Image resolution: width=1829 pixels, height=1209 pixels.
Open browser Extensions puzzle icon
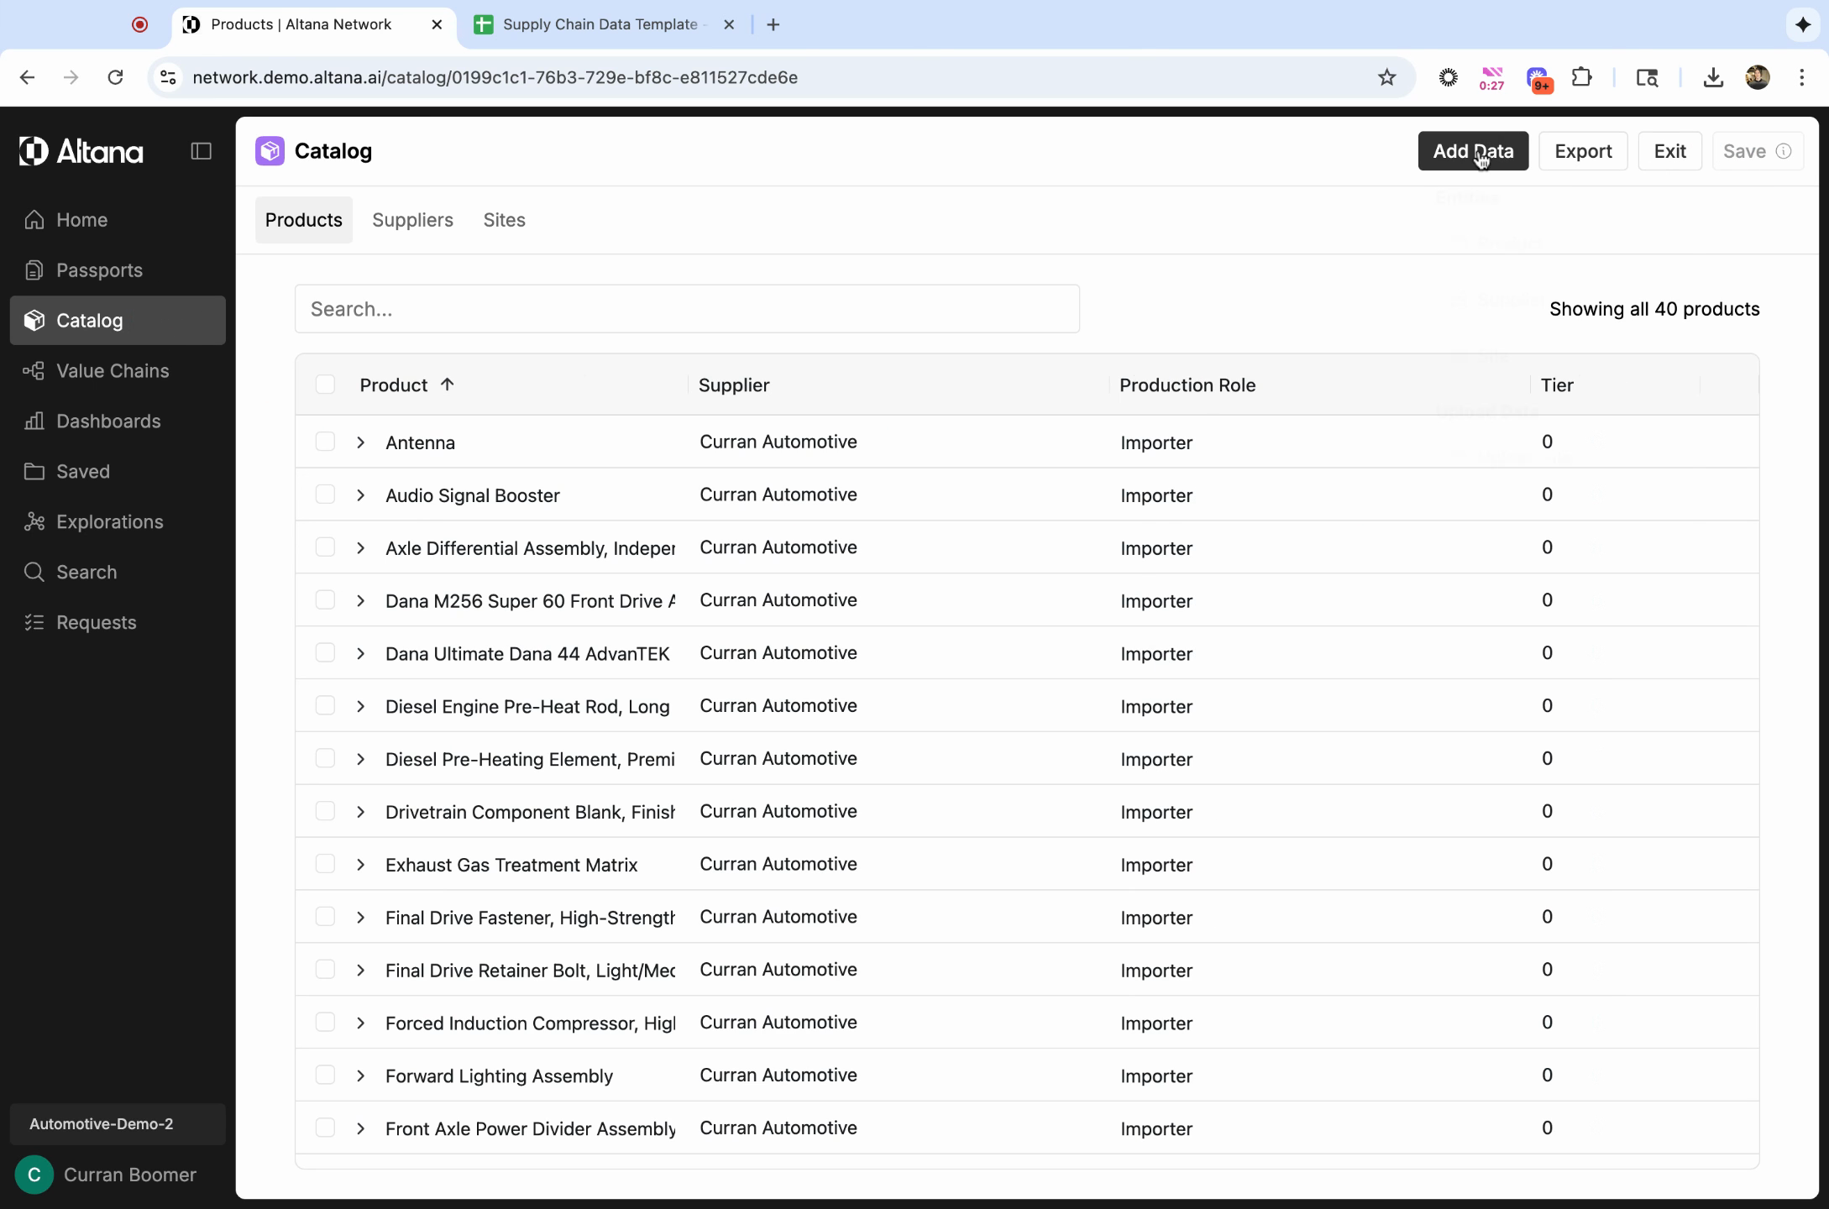[x=1581, y=77]
